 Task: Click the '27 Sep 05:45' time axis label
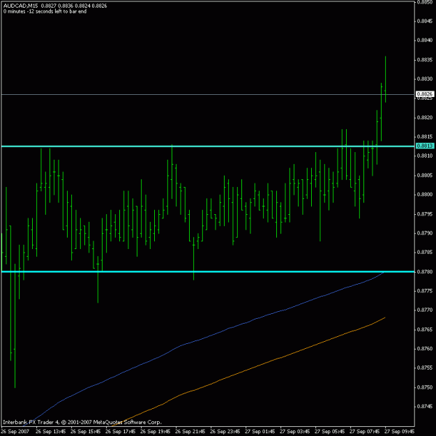coord(330,431)
